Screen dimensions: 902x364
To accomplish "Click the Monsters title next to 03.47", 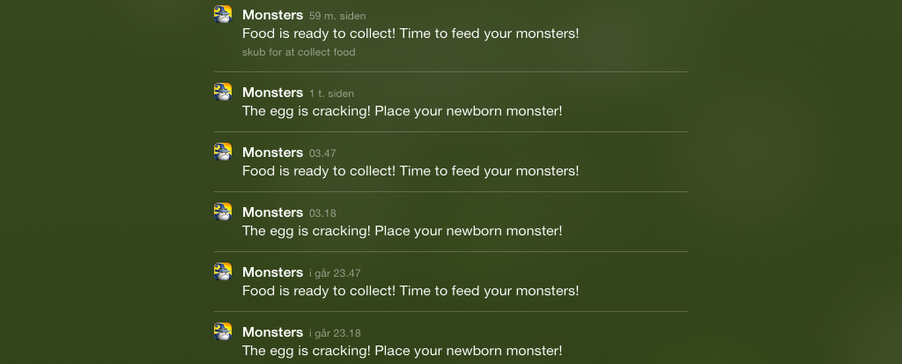I will pos(272,152).
